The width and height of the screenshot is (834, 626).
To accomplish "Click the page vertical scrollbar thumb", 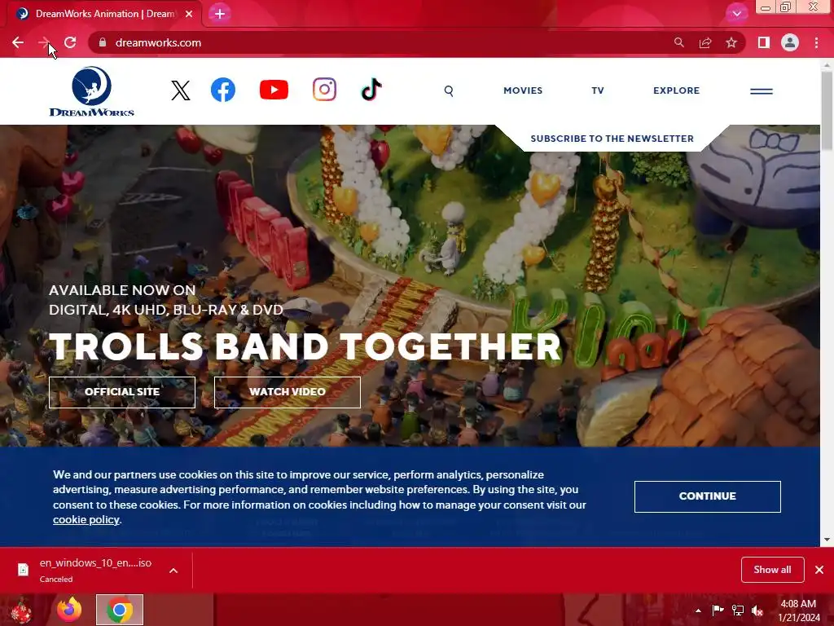I will click(x=827, y=110).
